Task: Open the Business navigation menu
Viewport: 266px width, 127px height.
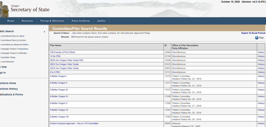Action: click(x=27, y=21)
